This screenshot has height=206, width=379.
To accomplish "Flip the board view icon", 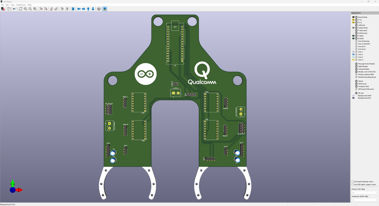I will point(73,9).
